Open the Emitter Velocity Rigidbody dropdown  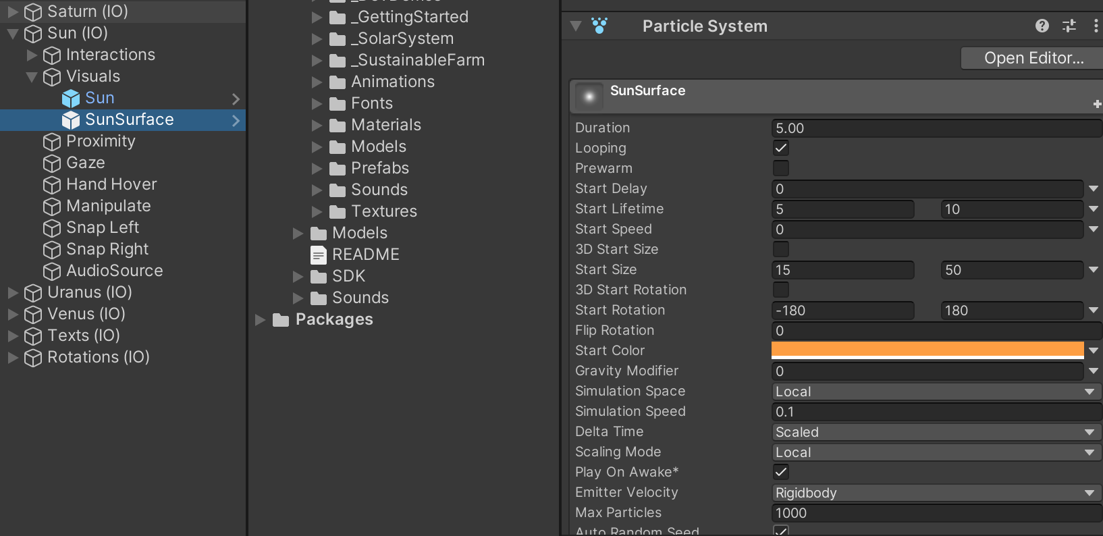(x=934, y=493)
